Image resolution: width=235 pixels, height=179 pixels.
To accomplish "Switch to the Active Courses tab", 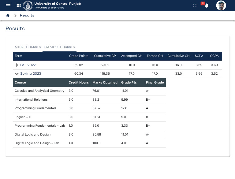I will pyautogui.click(x=28, y=47).
